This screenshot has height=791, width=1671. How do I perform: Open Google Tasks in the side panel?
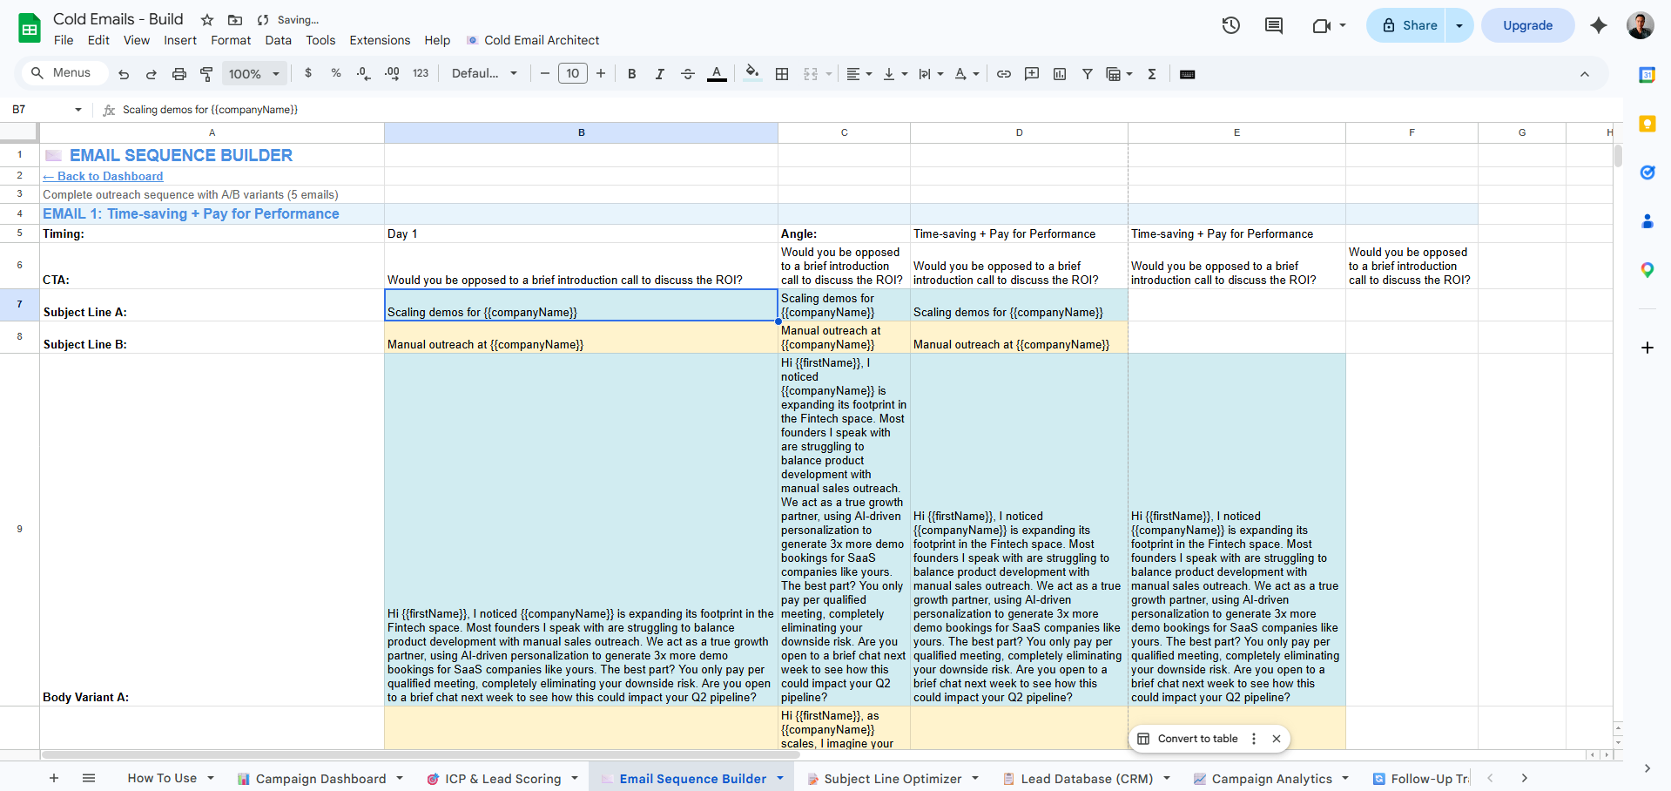(1647, 172)
